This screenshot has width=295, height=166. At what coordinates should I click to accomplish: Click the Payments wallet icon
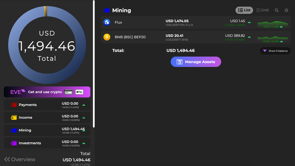point(14,105)
